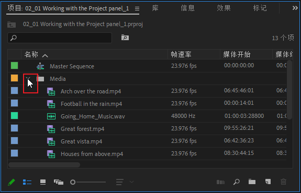Open the Project panel hamburger menu
This screenshot has height=193, width=301.
pos(137,9)
